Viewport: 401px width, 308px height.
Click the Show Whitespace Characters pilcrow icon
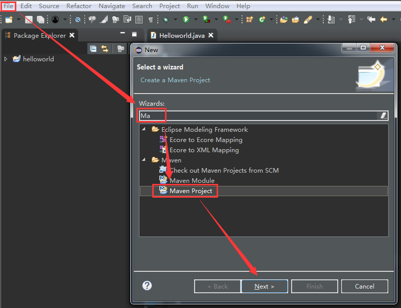point(151,19)
